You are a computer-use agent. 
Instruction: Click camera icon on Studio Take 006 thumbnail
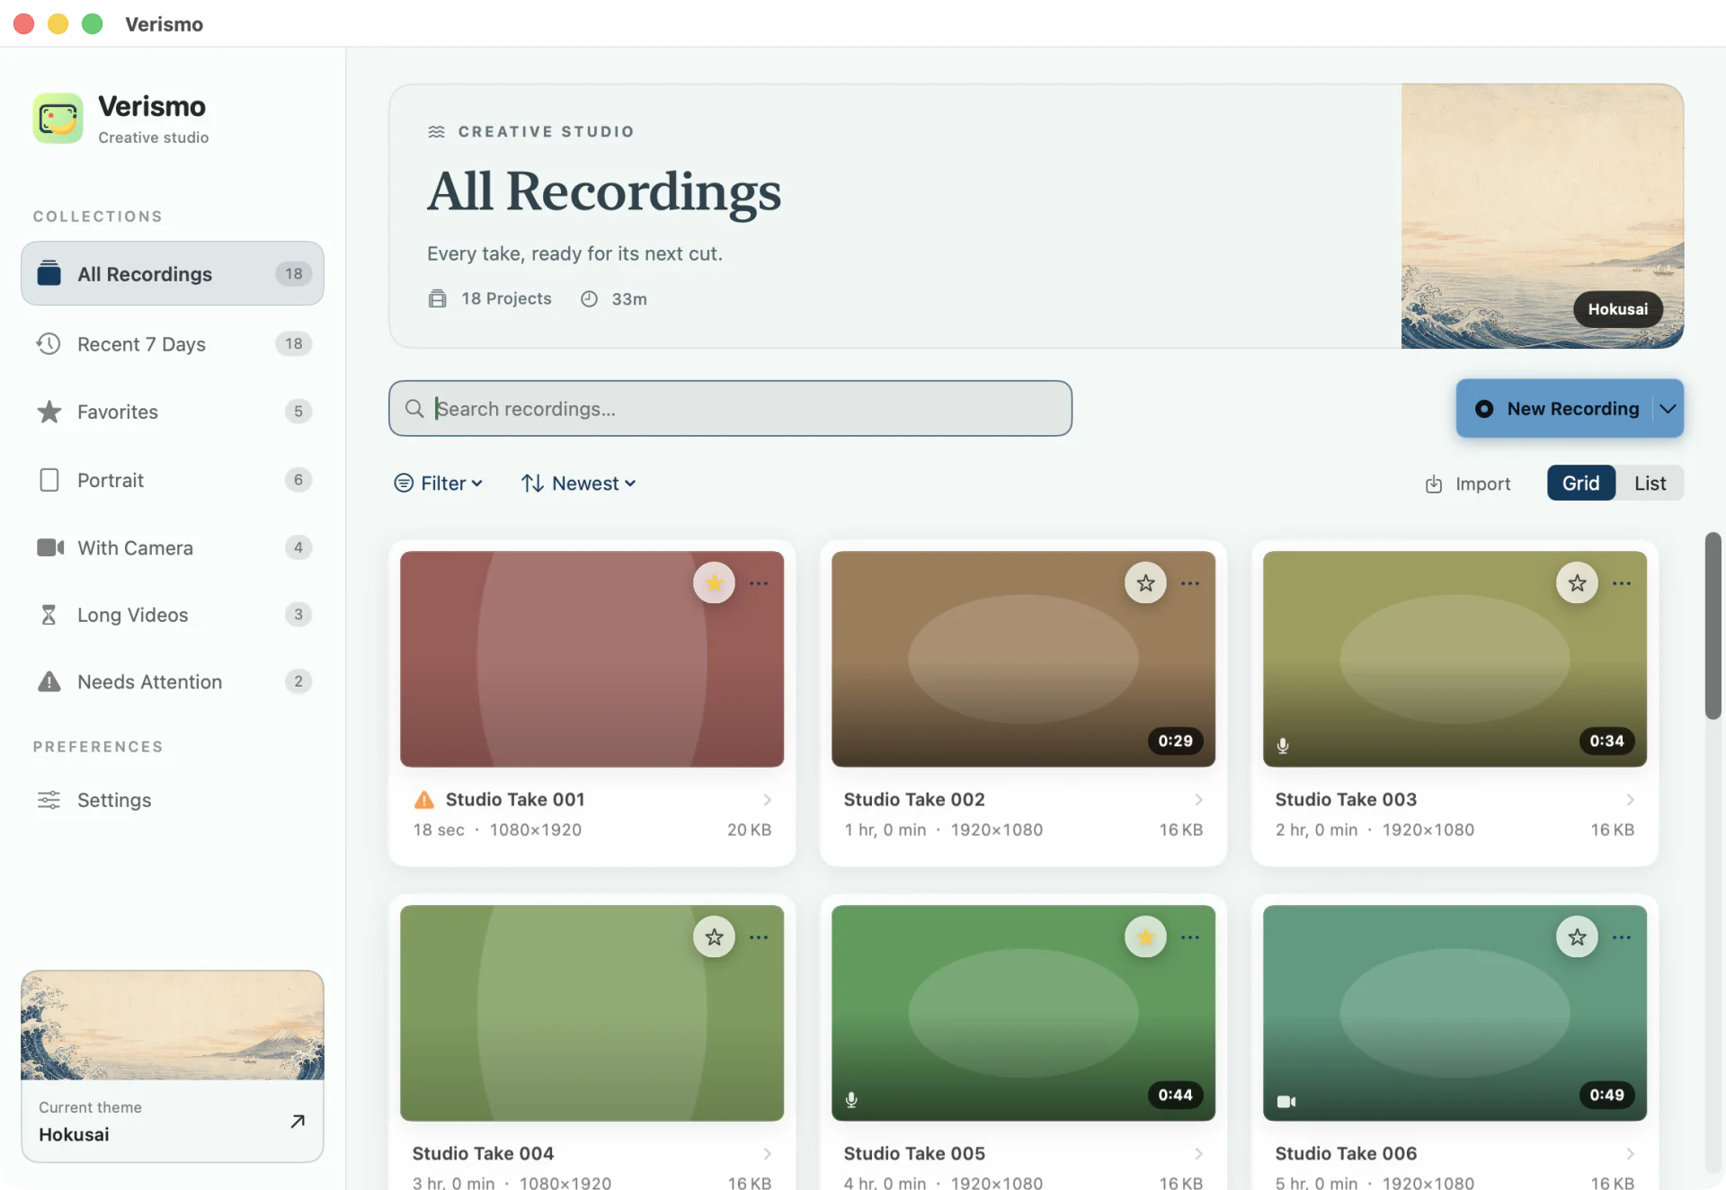pyautogui.click(x=1286, y=1101)
